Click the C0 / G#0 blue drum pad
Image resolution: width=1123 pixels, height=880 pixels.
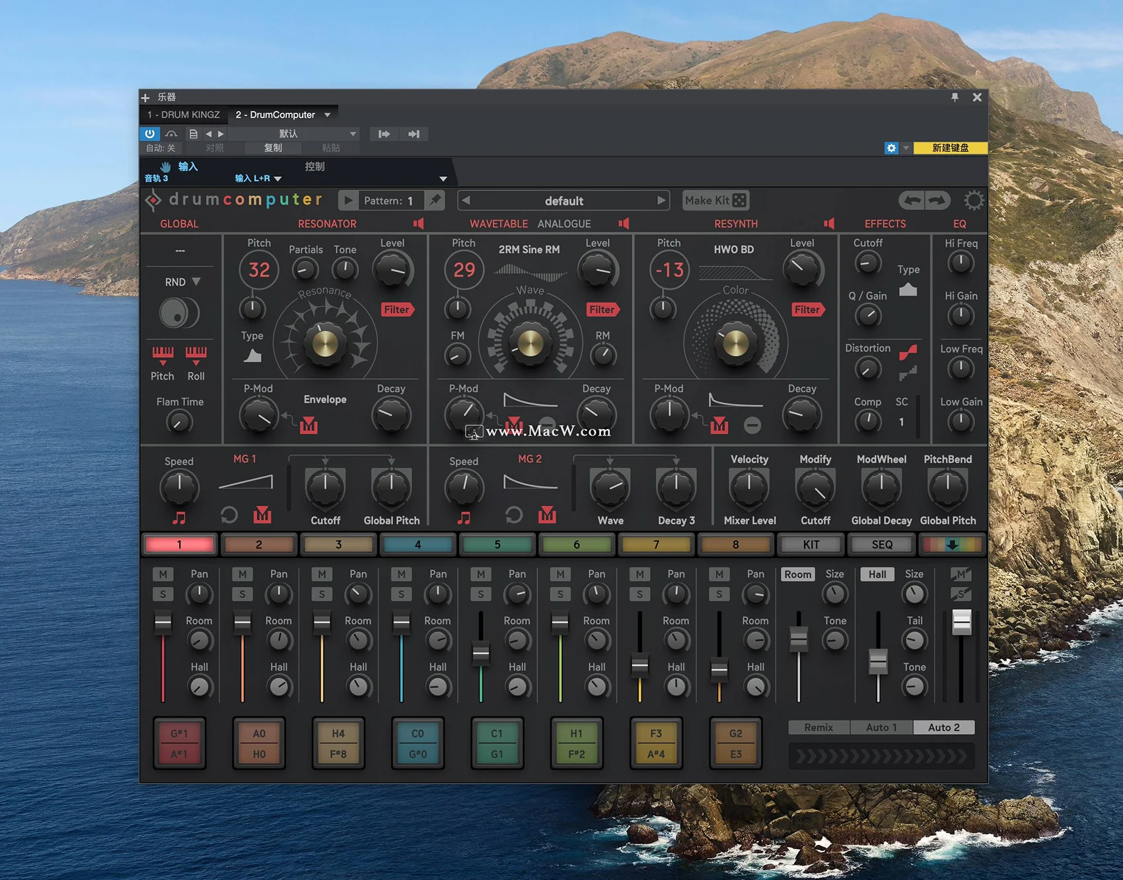click(417, 743)
